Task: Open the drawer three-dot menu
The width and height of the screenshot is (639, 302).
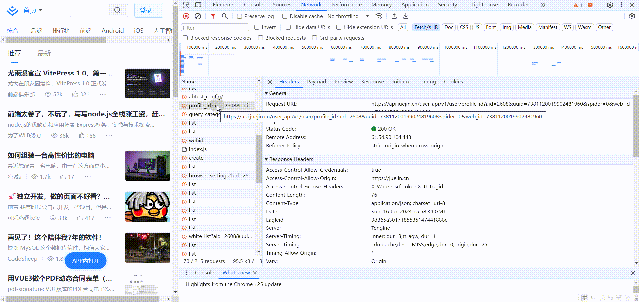Action: 186,273
